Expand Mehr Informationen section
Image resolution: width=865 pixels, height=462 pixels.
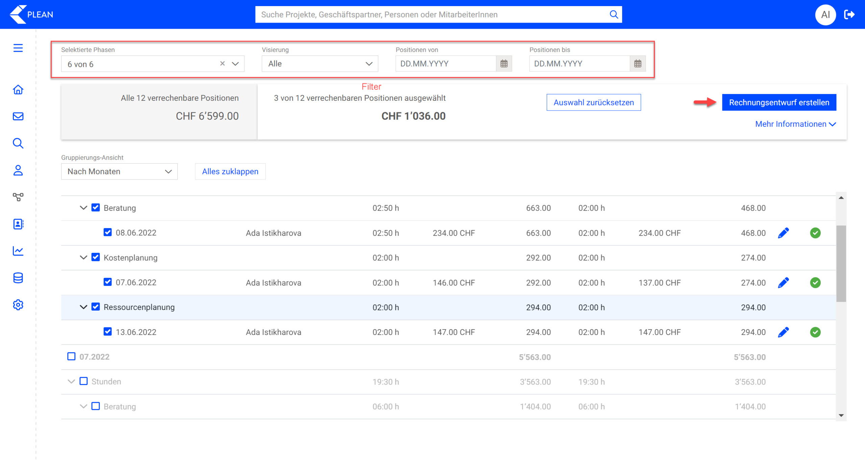(795, 124)
